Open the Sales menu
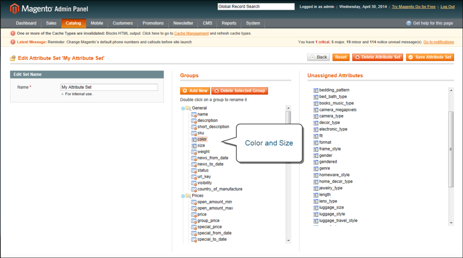This screenshot has width=463, height=258. pyautogui.click(x=51, y=23)
